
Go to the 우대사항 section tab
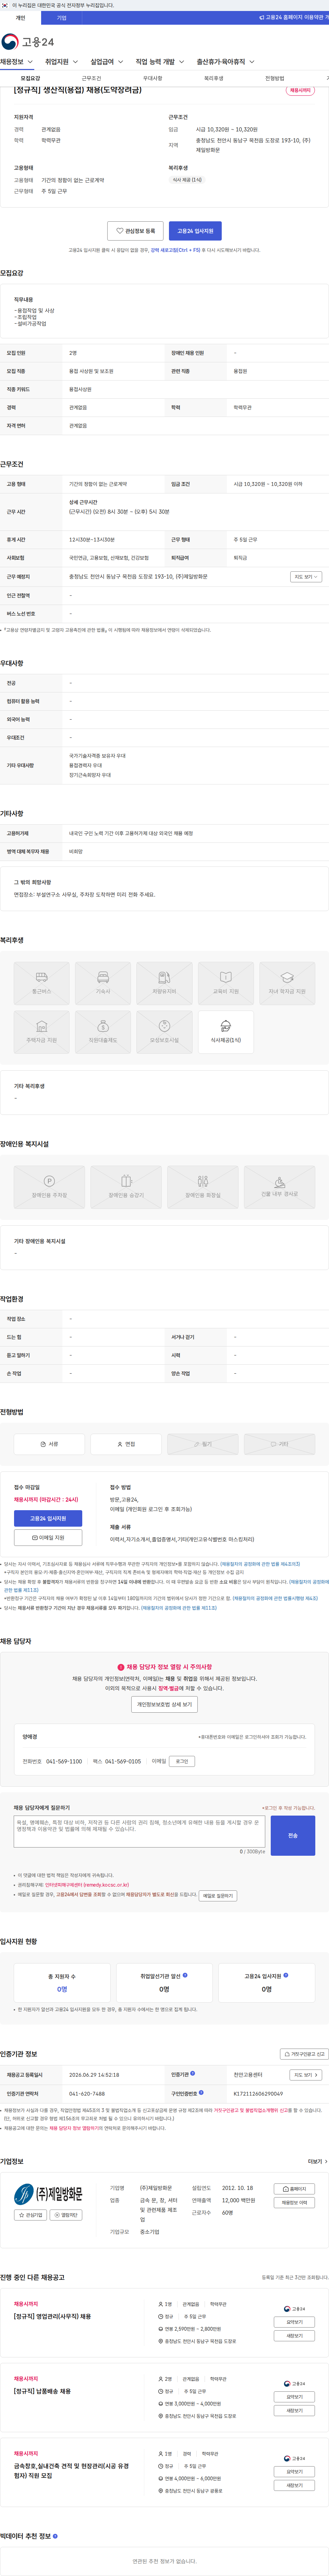tap(152, 78)
